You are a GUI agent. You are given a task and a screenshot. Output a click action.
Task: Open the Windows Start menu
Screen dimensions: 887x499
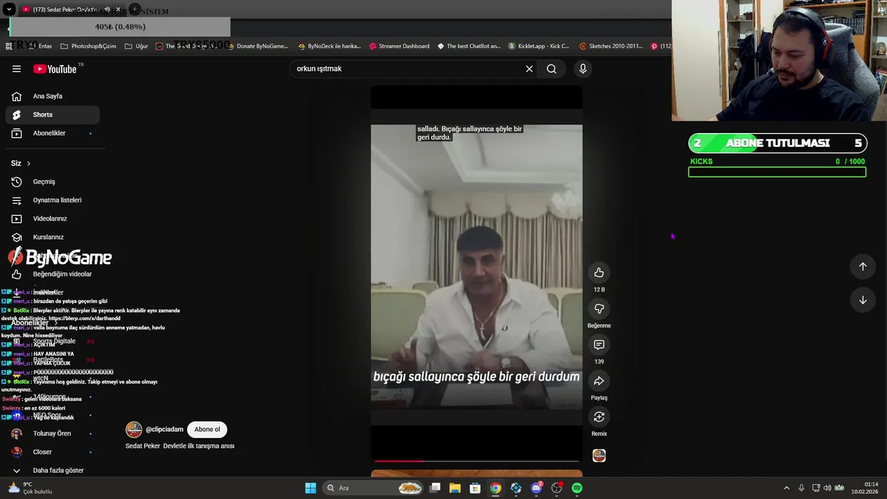coord(310,488)
